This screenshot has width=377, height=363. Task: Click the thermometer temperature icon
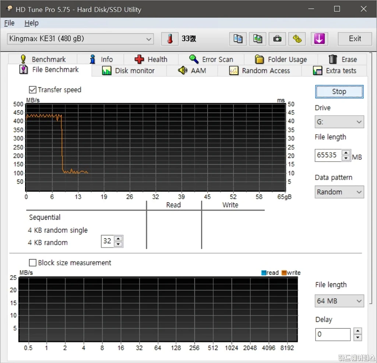click(x=170, y=39)
